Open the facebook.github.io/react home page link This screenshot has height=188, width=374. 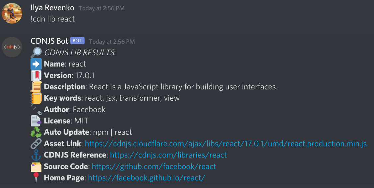click(x=147, y=178)
